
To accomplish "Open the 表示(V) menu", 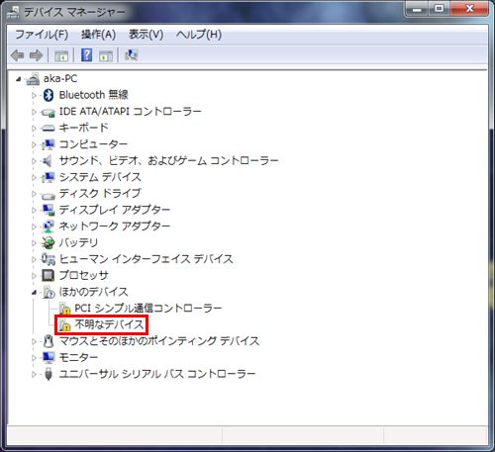I will [x=146, y=35].
